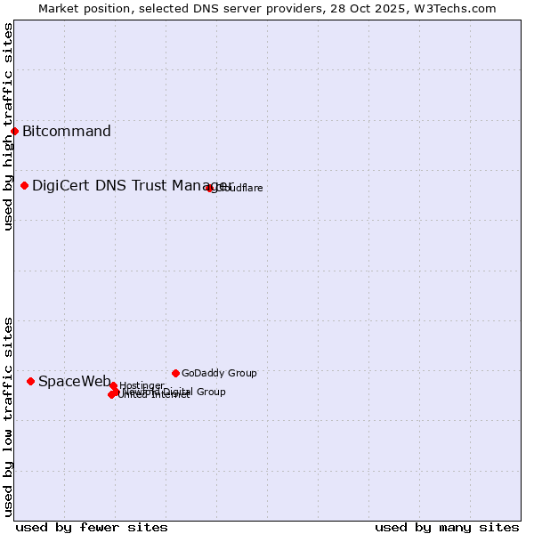Click the 'used by fewer sites' axis label
The image size is (534, 534).
pos(92,527)
